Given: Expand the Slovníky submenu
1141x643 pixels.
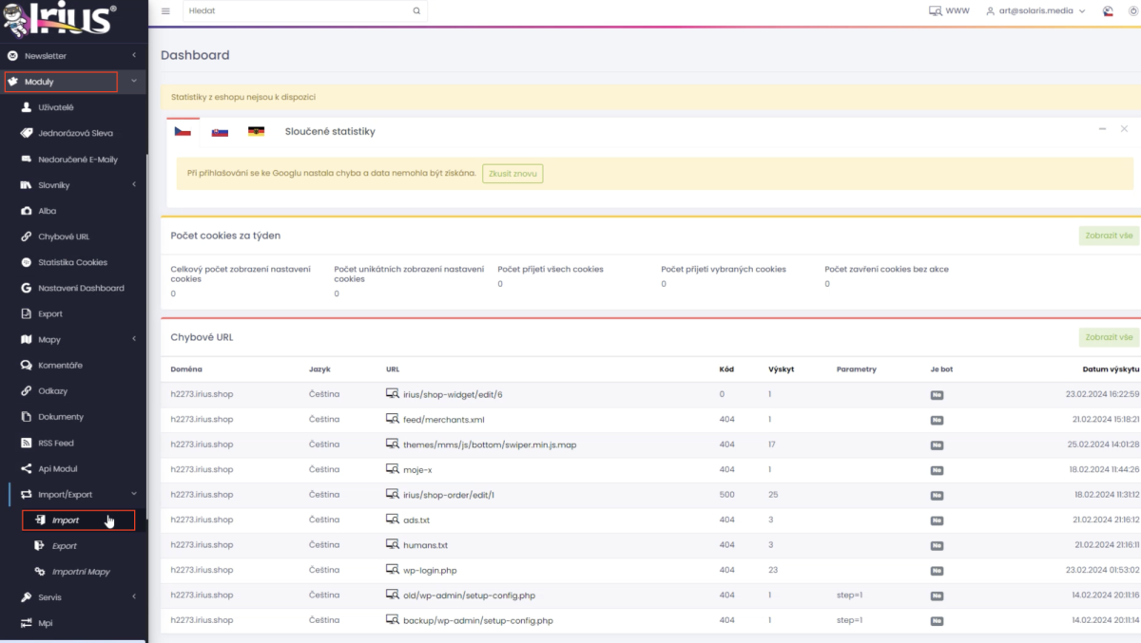Looking at the screenshot, I should (x=134, y=185).
